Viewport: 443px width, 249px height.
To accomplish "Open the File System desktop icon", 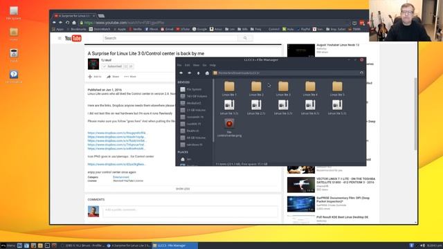I will pos(14,13).
